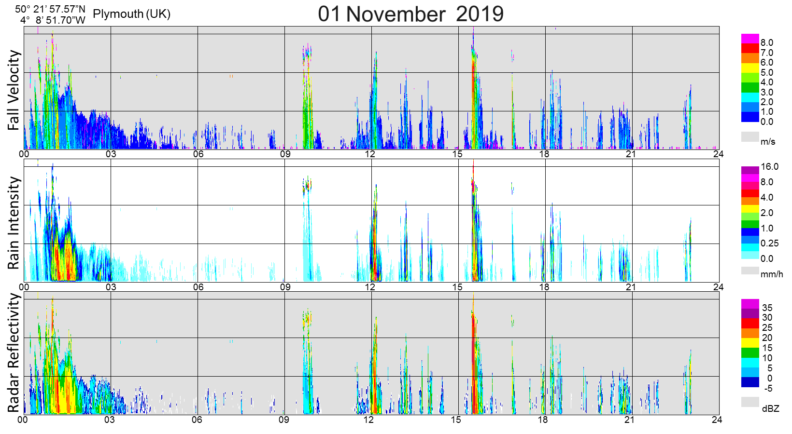Click the "09" hour tick under the Fall Velocity plot
This screenshot has width=792, height=434.
point(284,154)
